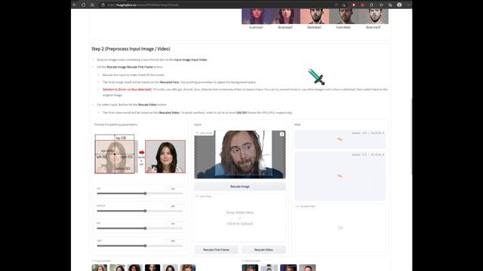Select the illustration5 style thumbnail
The width and height of the screenshot is (483, 271).
coord(373,17)
